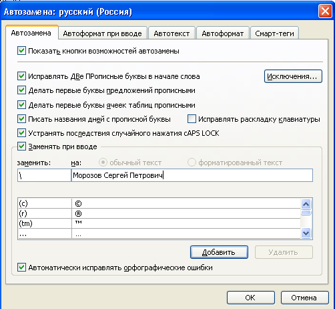The image size is (335, 309).
Task: Switch to the Автозамена tab
Action: coord(32,33)
